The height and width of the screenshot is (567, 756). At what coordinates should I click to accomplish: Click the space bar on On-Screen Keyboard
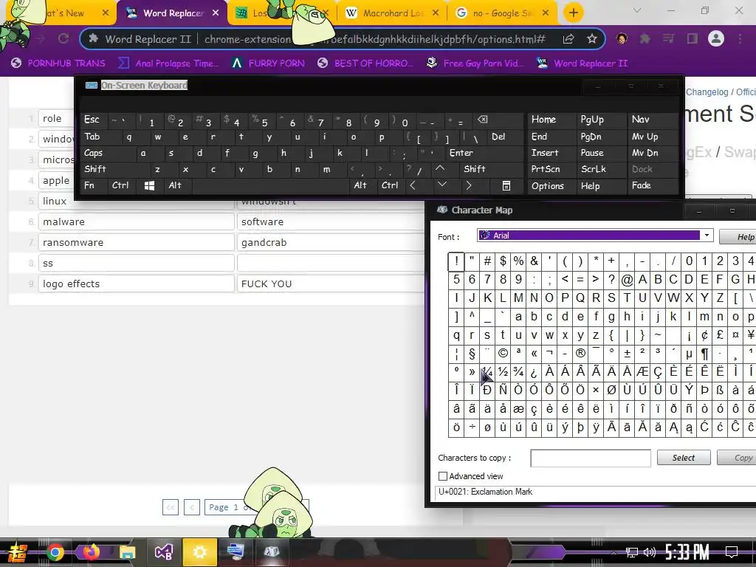[271, 185]
